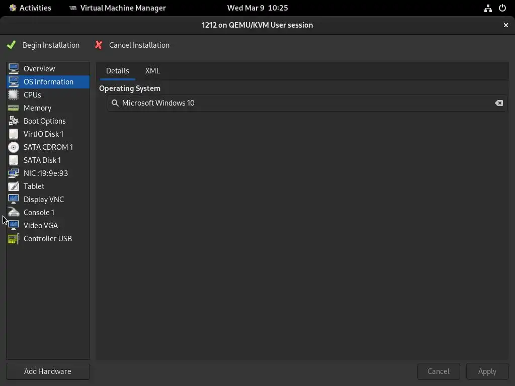Screen dimensions: 515x386
Task: Click the Tablet input device icon
Action: pos(14,186)
